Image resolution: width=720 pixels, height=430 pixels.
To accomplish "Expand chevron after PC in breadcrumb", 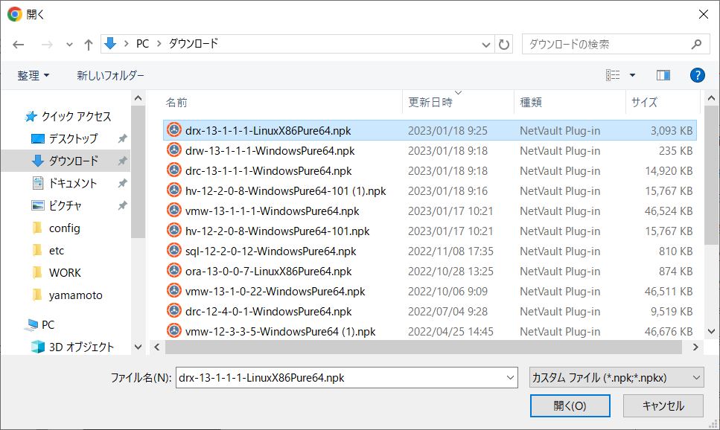I will [x=159, y=44].
